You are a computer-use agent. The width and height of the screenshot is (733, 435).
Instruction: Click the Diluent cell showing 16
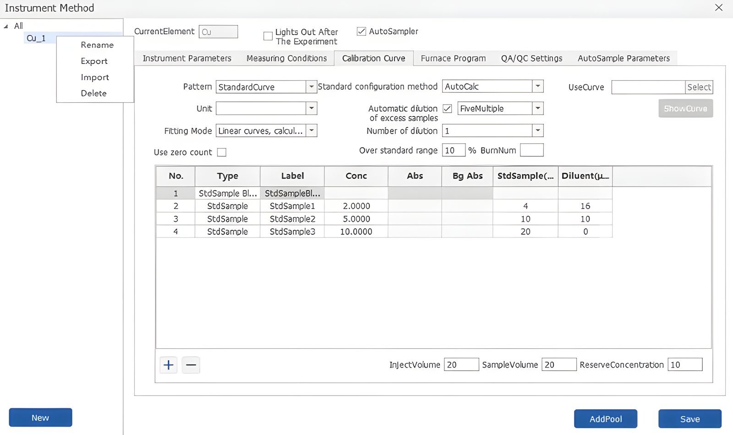coord(585,206)
